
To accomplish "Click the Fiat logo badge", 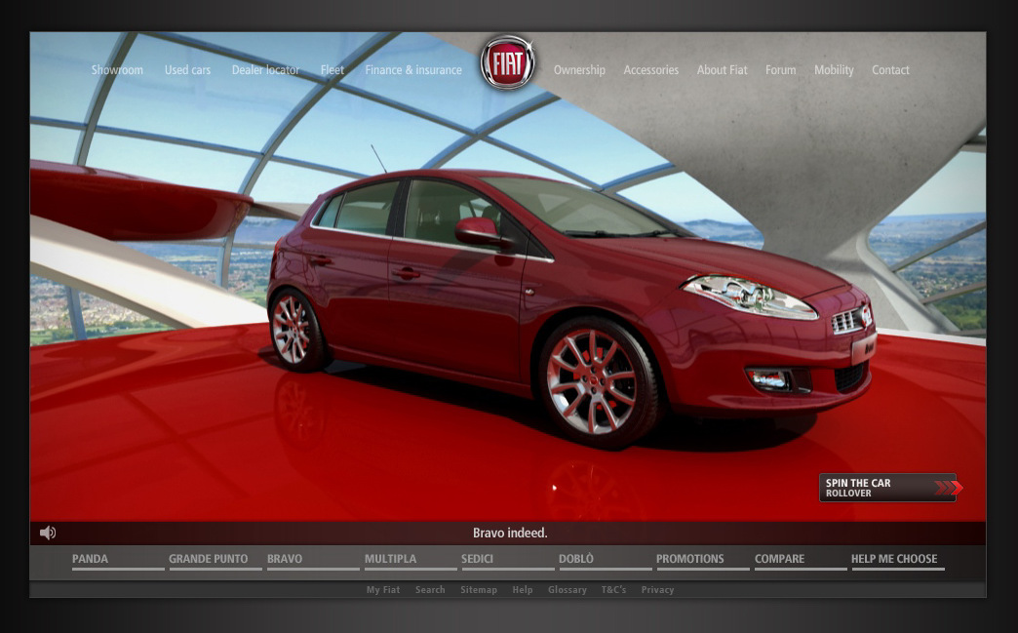I will click(x=507, y=63).
